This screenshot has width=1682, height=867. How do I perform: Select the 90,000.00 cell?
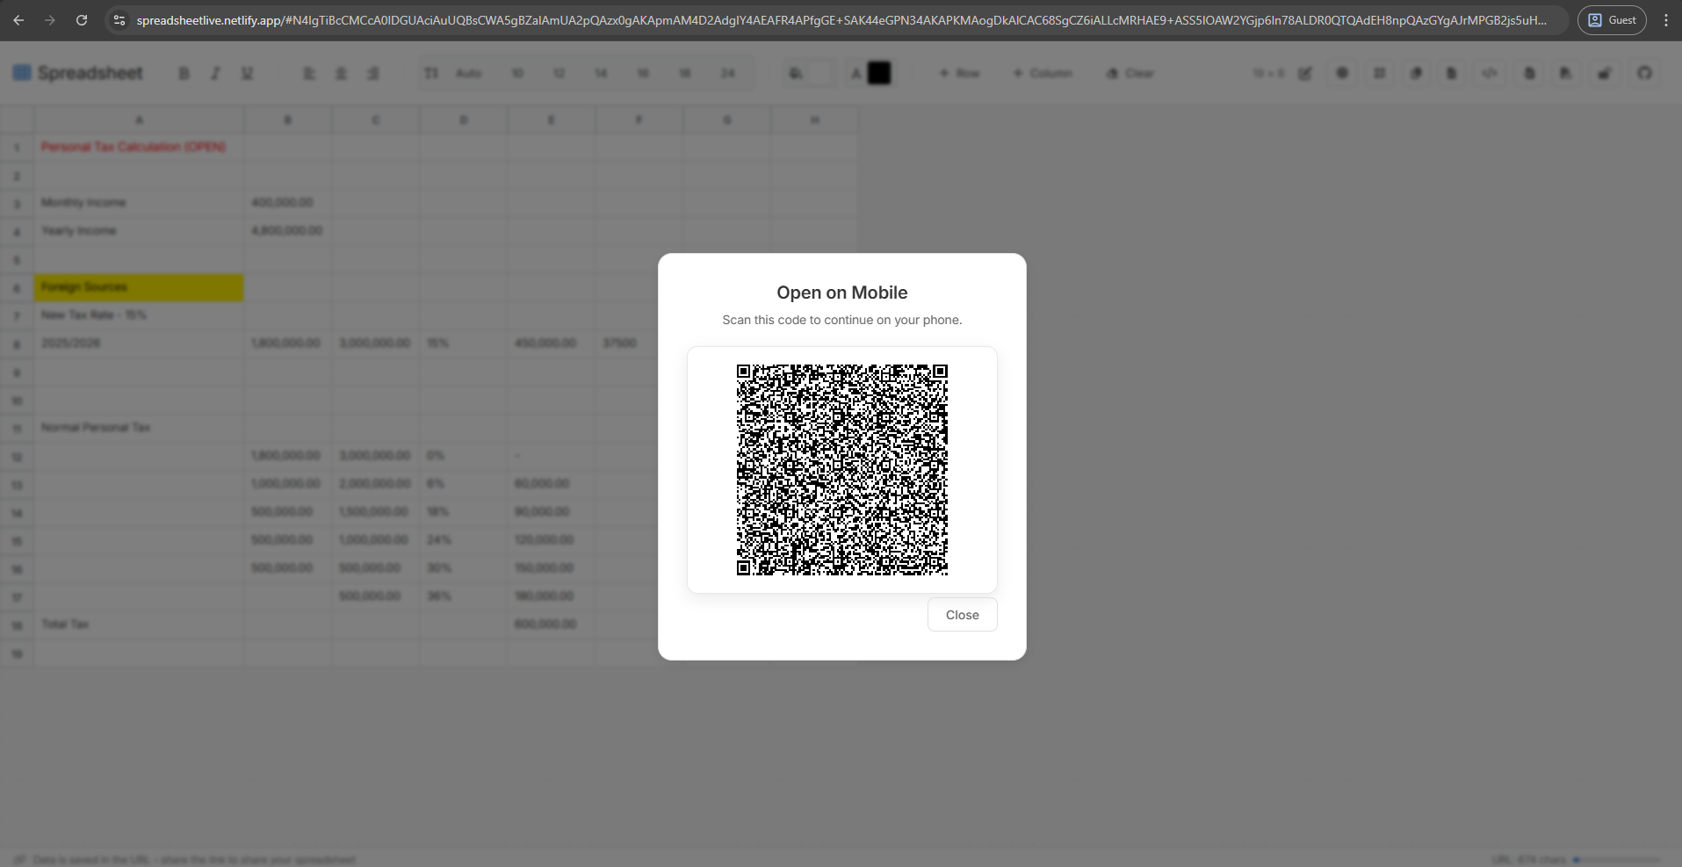[551, 512]
